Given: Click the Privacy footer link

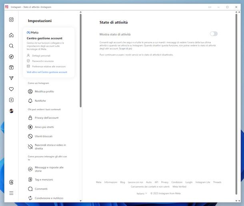Looking at the screenshot, I should point(165,182).
